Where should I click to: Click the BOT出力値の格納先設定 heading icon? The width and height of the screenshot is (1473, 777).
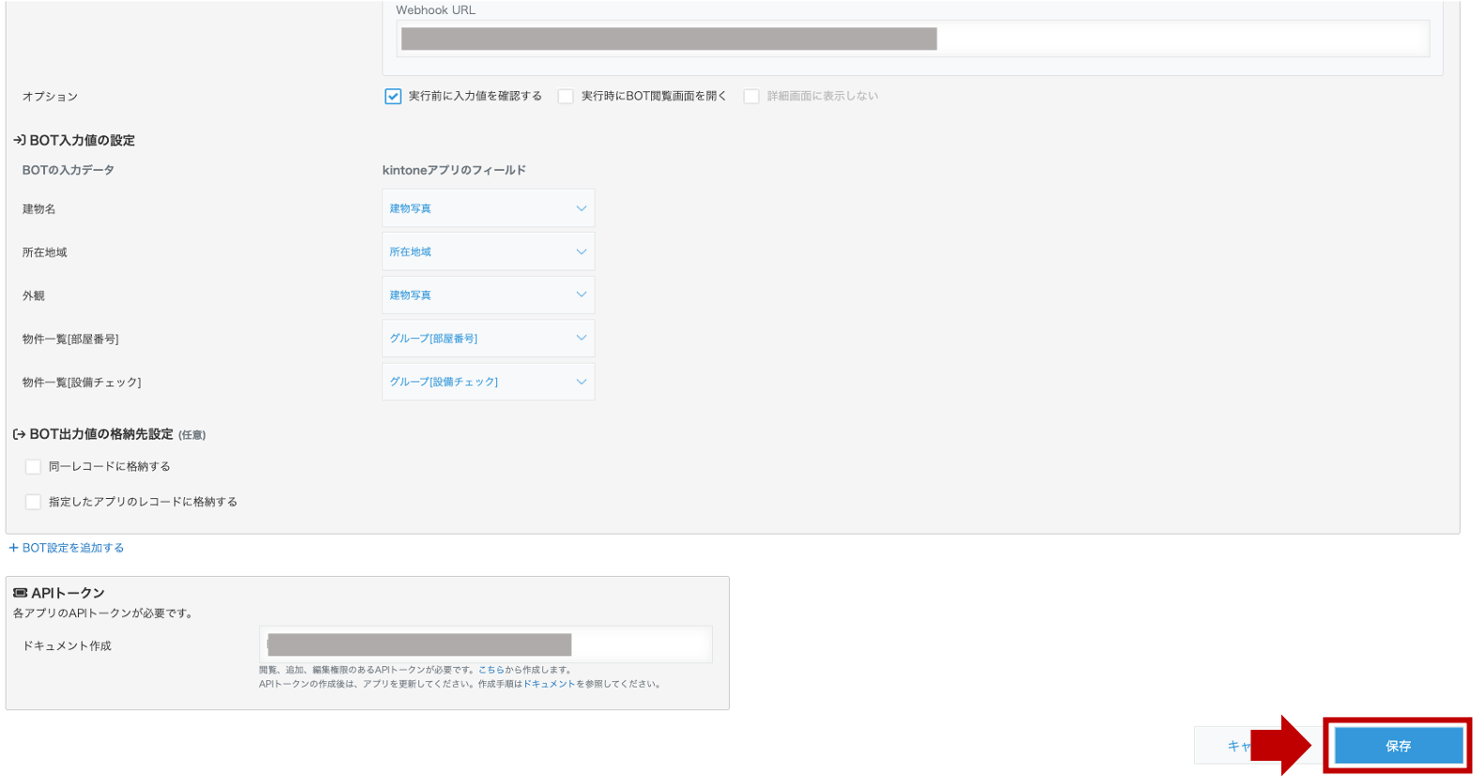click(x=19, y=434)
